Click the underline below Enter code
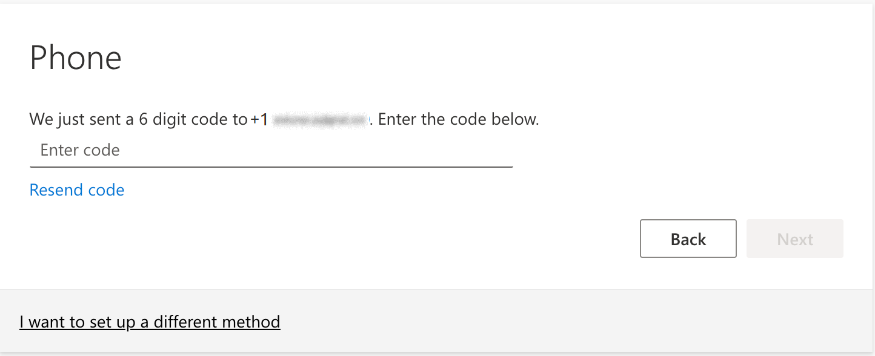The height and width of the screenshot is (356, 875). (x=270, y=165)
